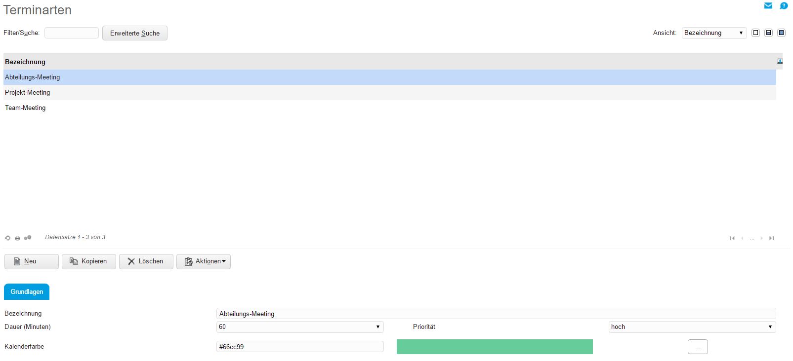Click the Priorität label

[x=424, y=327]
